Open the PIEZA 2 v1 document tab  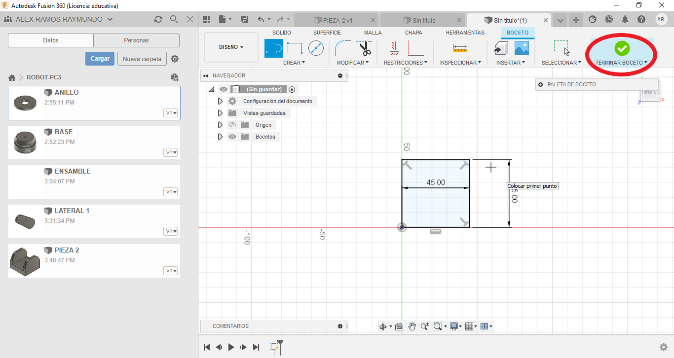[337, 20]
